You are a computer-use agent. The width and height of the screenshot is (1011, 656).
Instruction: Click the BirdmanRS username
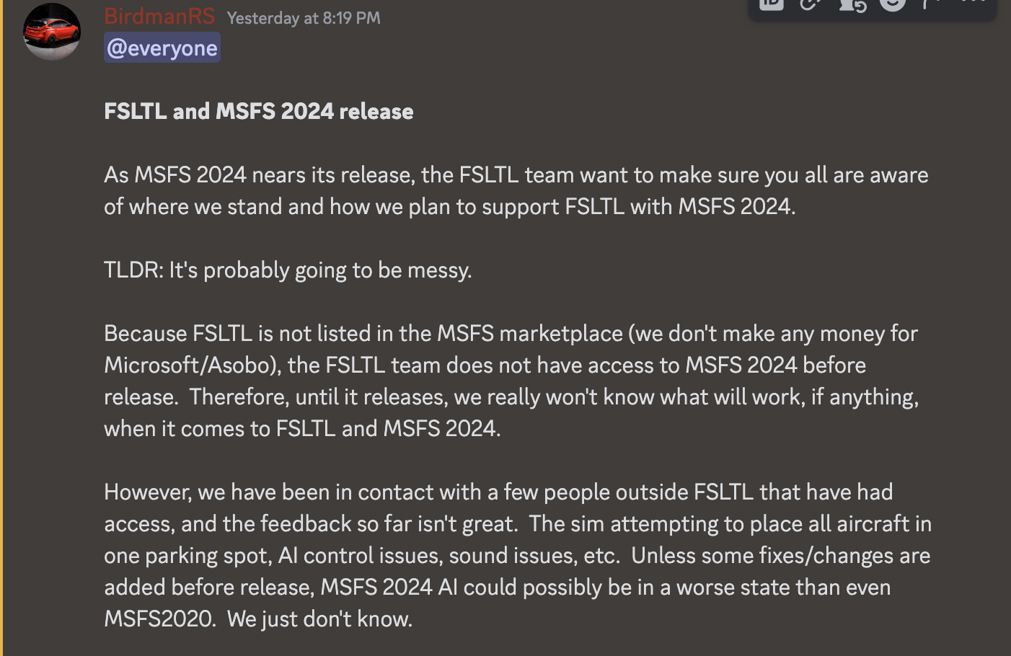tap(159, 17)
